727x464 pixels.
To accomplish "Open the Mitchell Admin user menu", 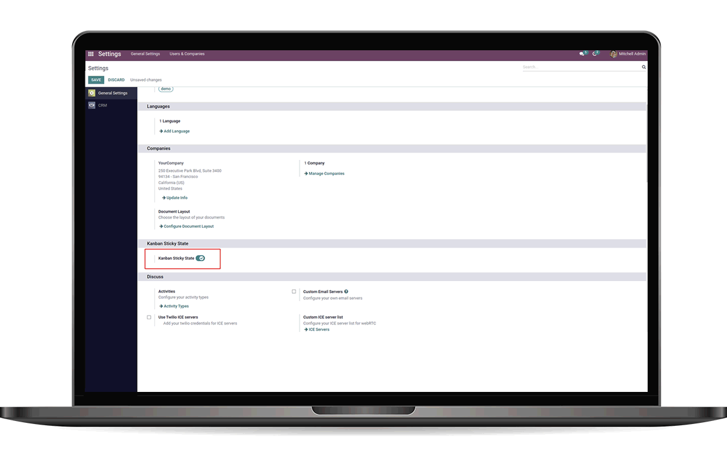I will [x=628, y=54].
